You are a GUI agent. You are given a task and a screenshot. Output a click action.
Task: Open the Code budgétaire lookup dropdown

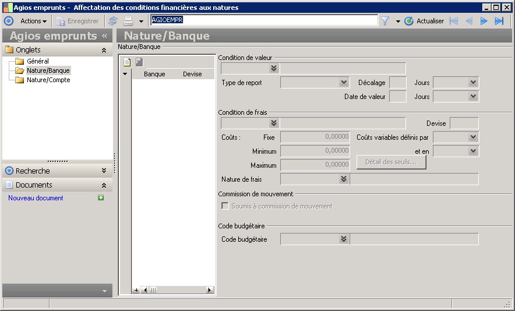(x=344, y=239)
